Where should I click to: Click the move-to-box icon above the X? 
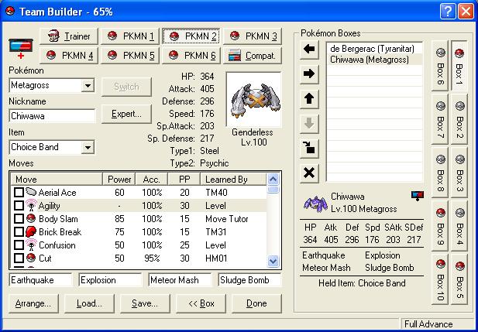click(309, 148)
